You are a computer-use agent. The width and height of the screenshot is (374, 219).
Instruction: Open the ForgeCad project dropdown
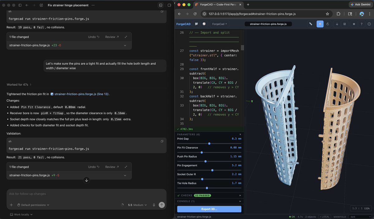pos(219,24)
